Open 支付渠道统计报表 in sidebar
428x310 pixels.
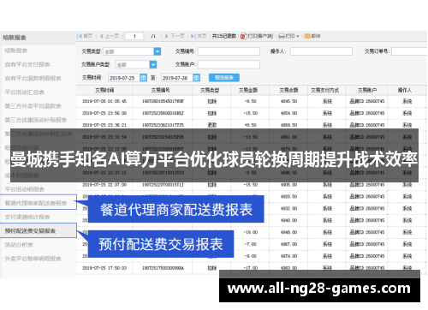pos(27,217)
